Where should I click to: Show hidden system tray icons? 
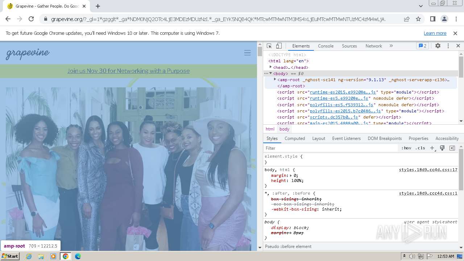404,256
